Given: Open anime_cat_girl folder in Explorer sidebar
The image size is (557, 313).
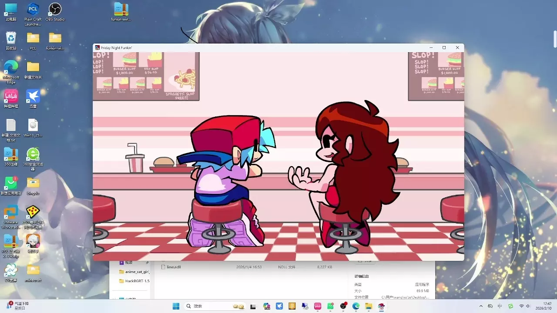Looking at the screenshot, I should (134, 272).
